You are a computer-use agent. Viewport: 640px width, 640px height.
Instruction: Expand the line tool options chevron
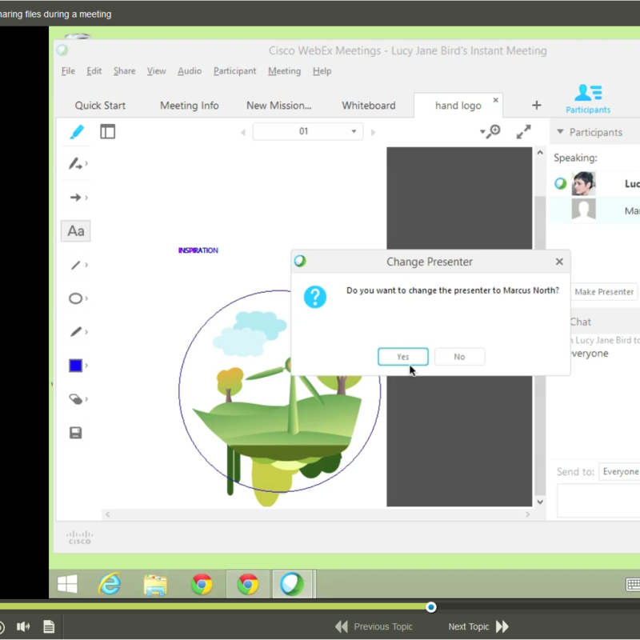point(86,265)
